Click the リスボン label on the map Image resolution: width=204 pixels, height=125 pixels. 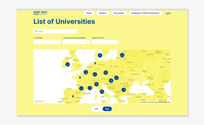coord(60,102)
